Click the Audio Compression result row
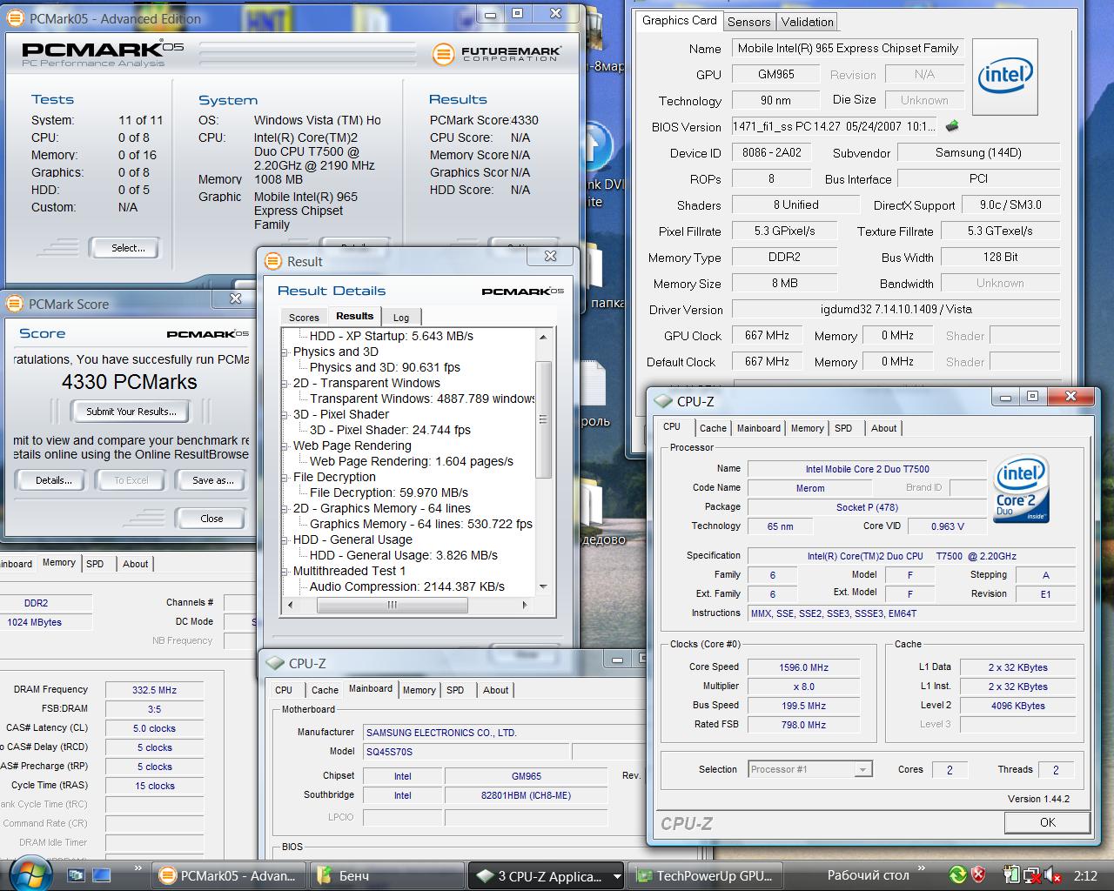 407,586
